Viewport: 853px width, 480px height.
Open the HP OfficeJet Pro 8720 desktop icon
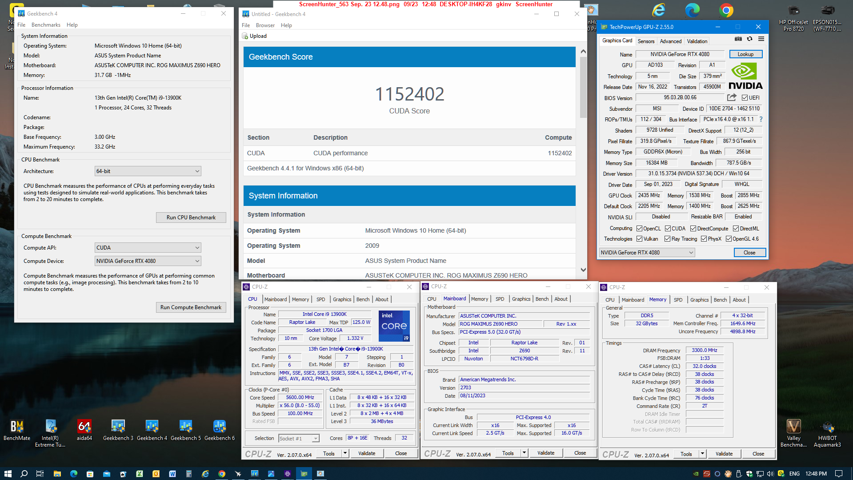point(793,19)
